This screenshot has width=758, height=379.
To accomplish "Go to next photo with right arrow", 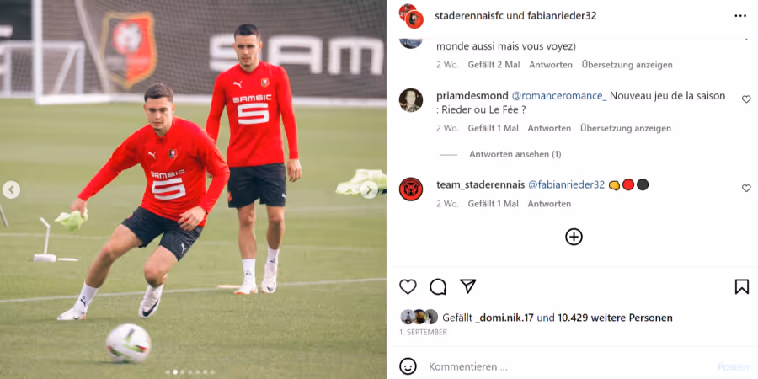I will [370, 190].
